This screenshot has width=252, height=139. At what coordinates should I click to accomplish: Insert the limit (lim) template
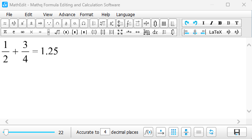[147, 32]
